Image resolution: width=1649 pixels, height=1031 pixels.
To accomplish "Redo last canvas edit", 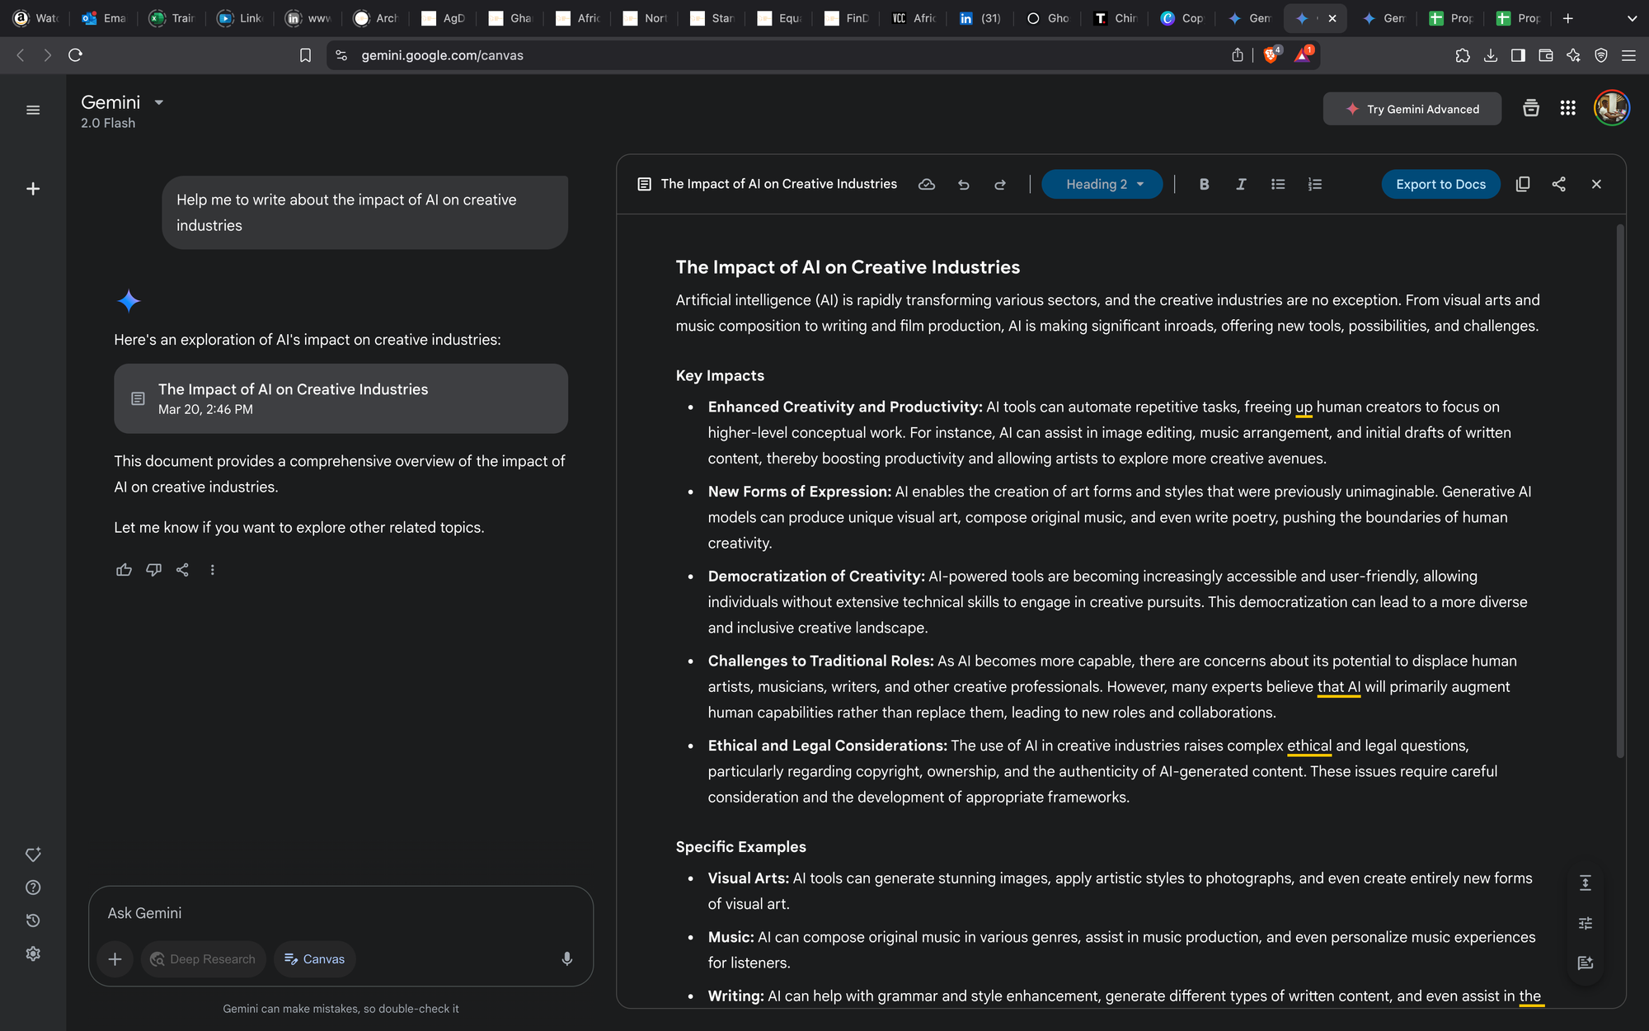I will pyautogui.click(x=1000, y=184).
